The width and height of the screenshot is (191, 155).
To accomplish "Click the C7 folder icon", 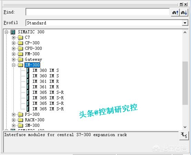I will [x=20, y=37].
